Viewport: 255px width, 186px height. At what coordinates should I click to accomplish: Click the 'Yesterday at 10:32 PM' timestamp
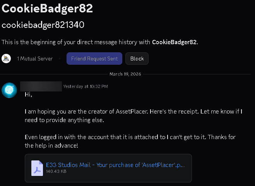click(86, 86)
